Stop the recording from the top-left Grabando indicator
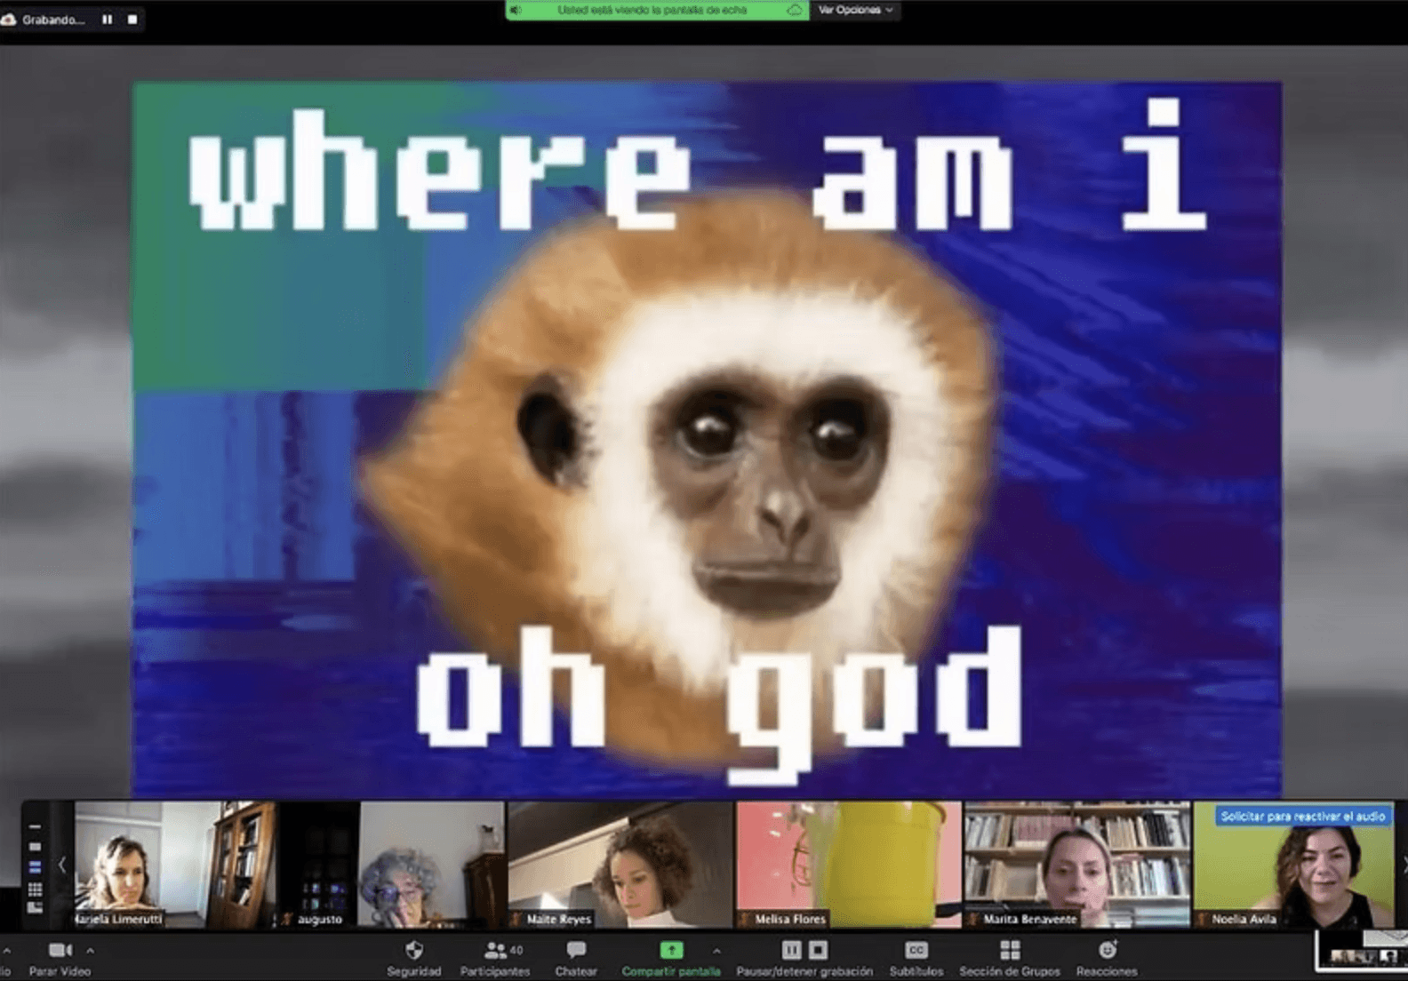The height and width of the screenshot is (981, 1408). tap(132, 19)
